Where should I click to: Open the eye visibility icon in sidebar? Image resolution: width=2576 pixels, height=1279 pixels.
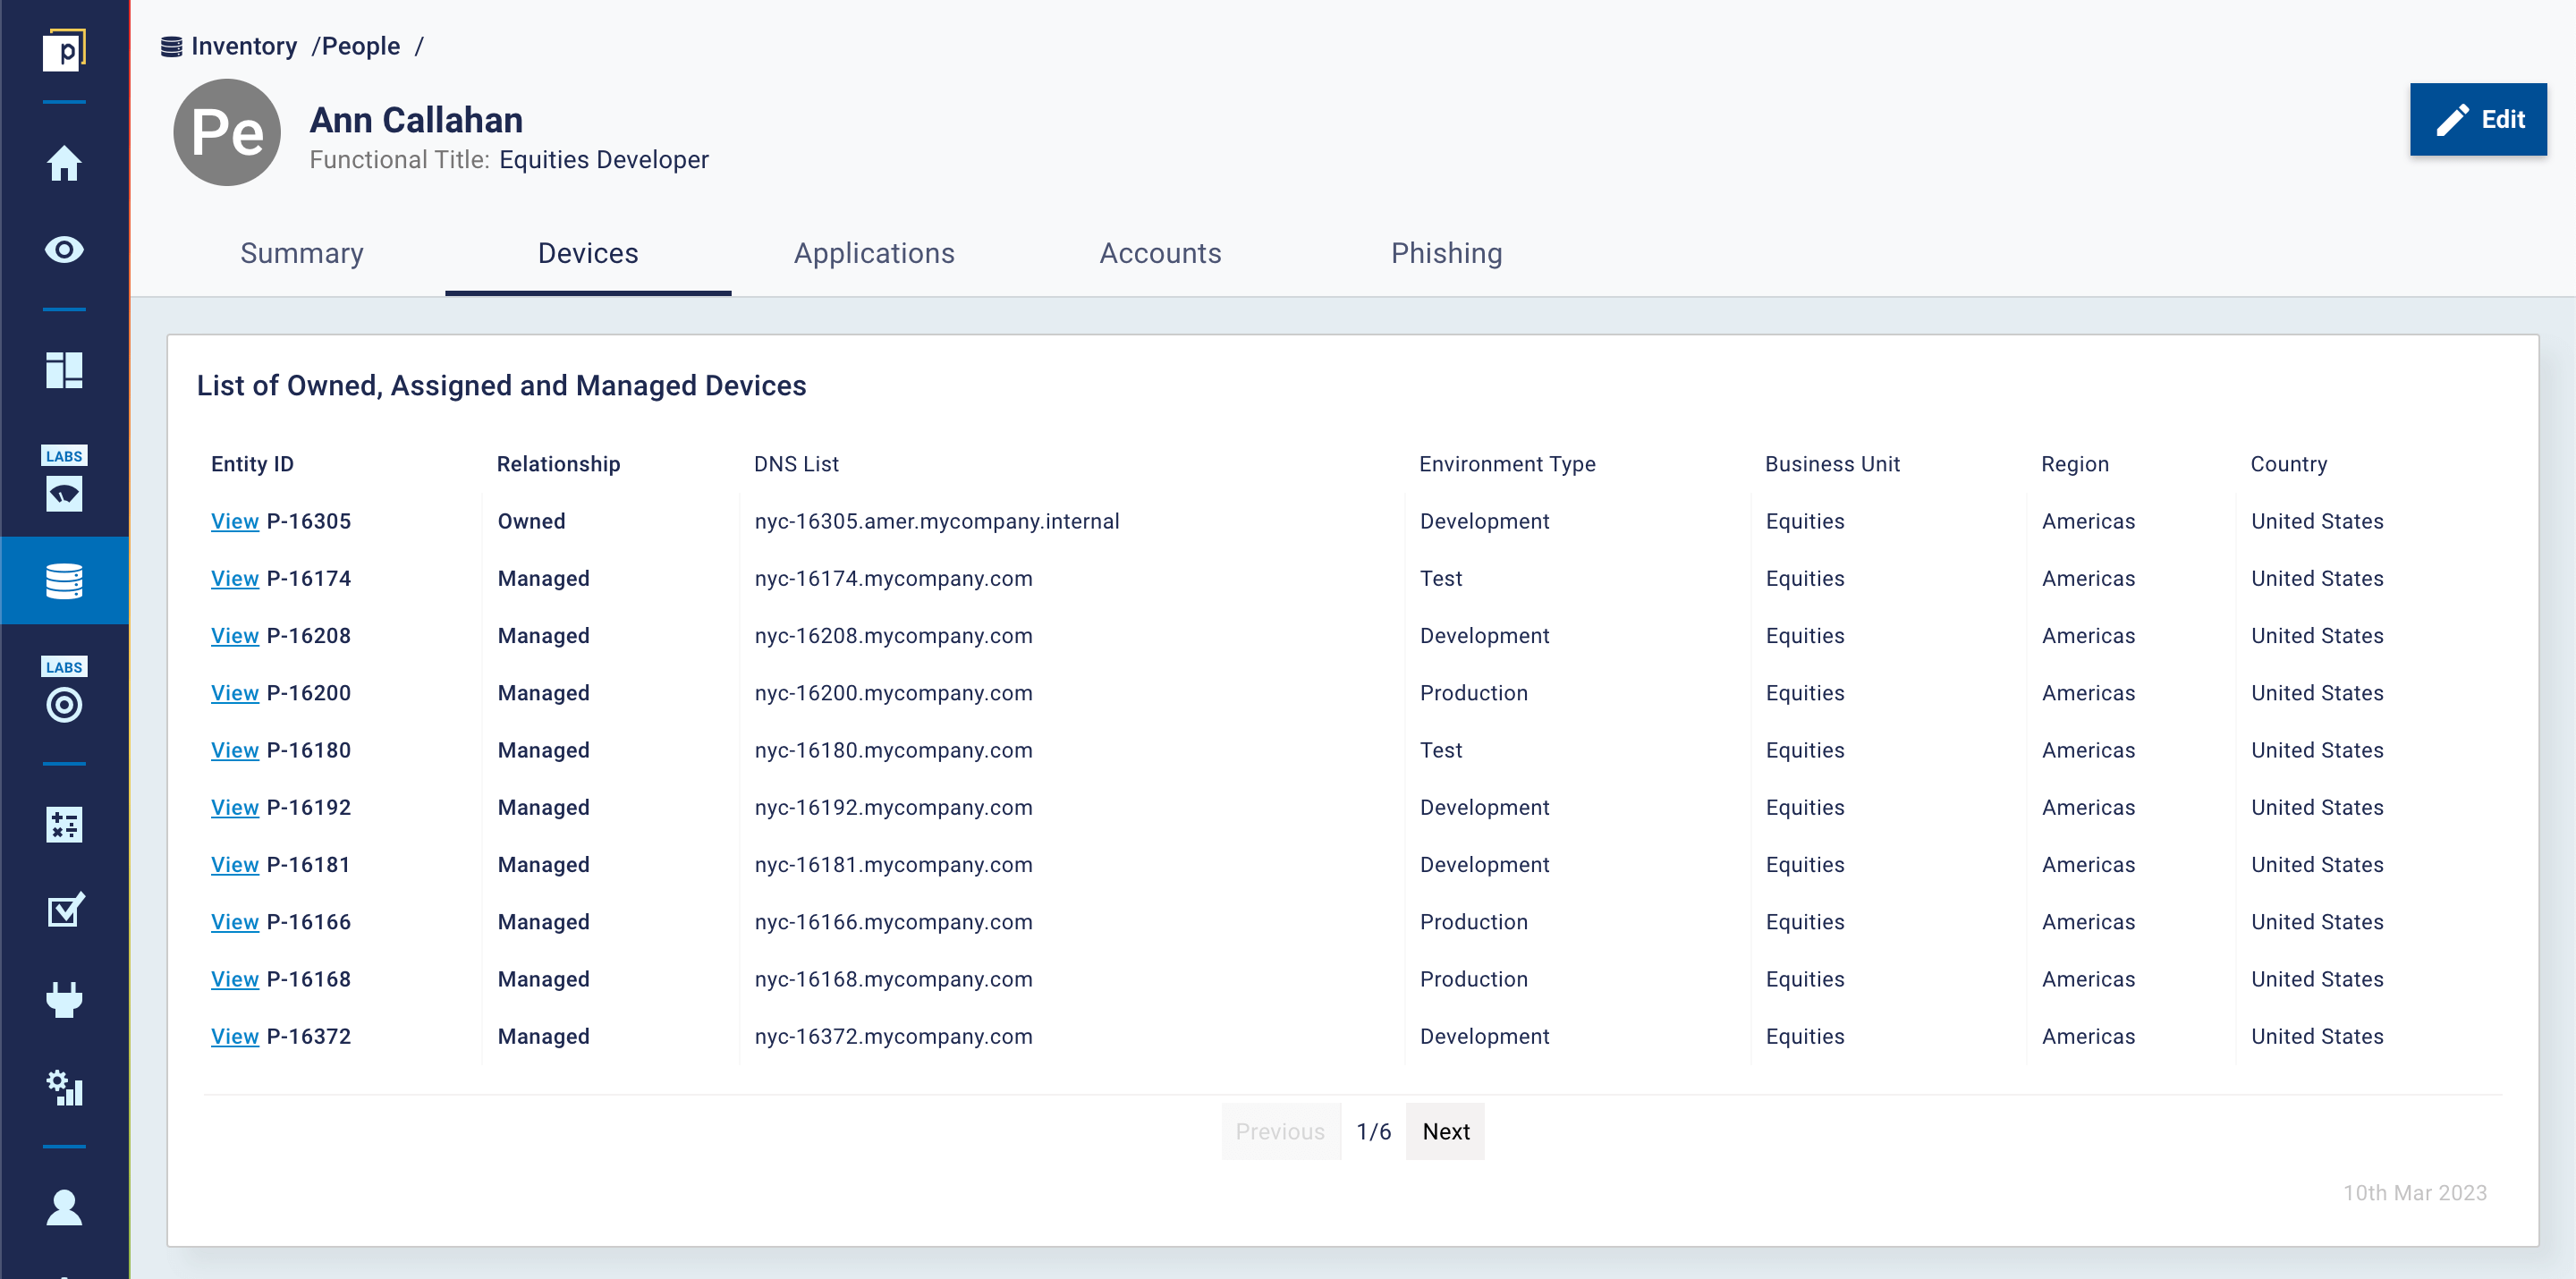(64, 249)
